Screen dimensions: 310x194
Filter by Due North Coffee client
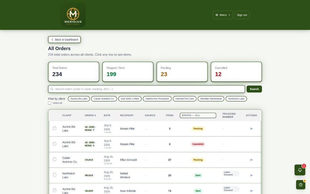[x=130, y=99]
